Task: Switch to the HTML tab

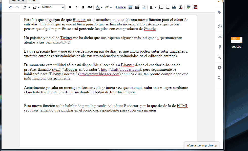Action: coord(33,1)
